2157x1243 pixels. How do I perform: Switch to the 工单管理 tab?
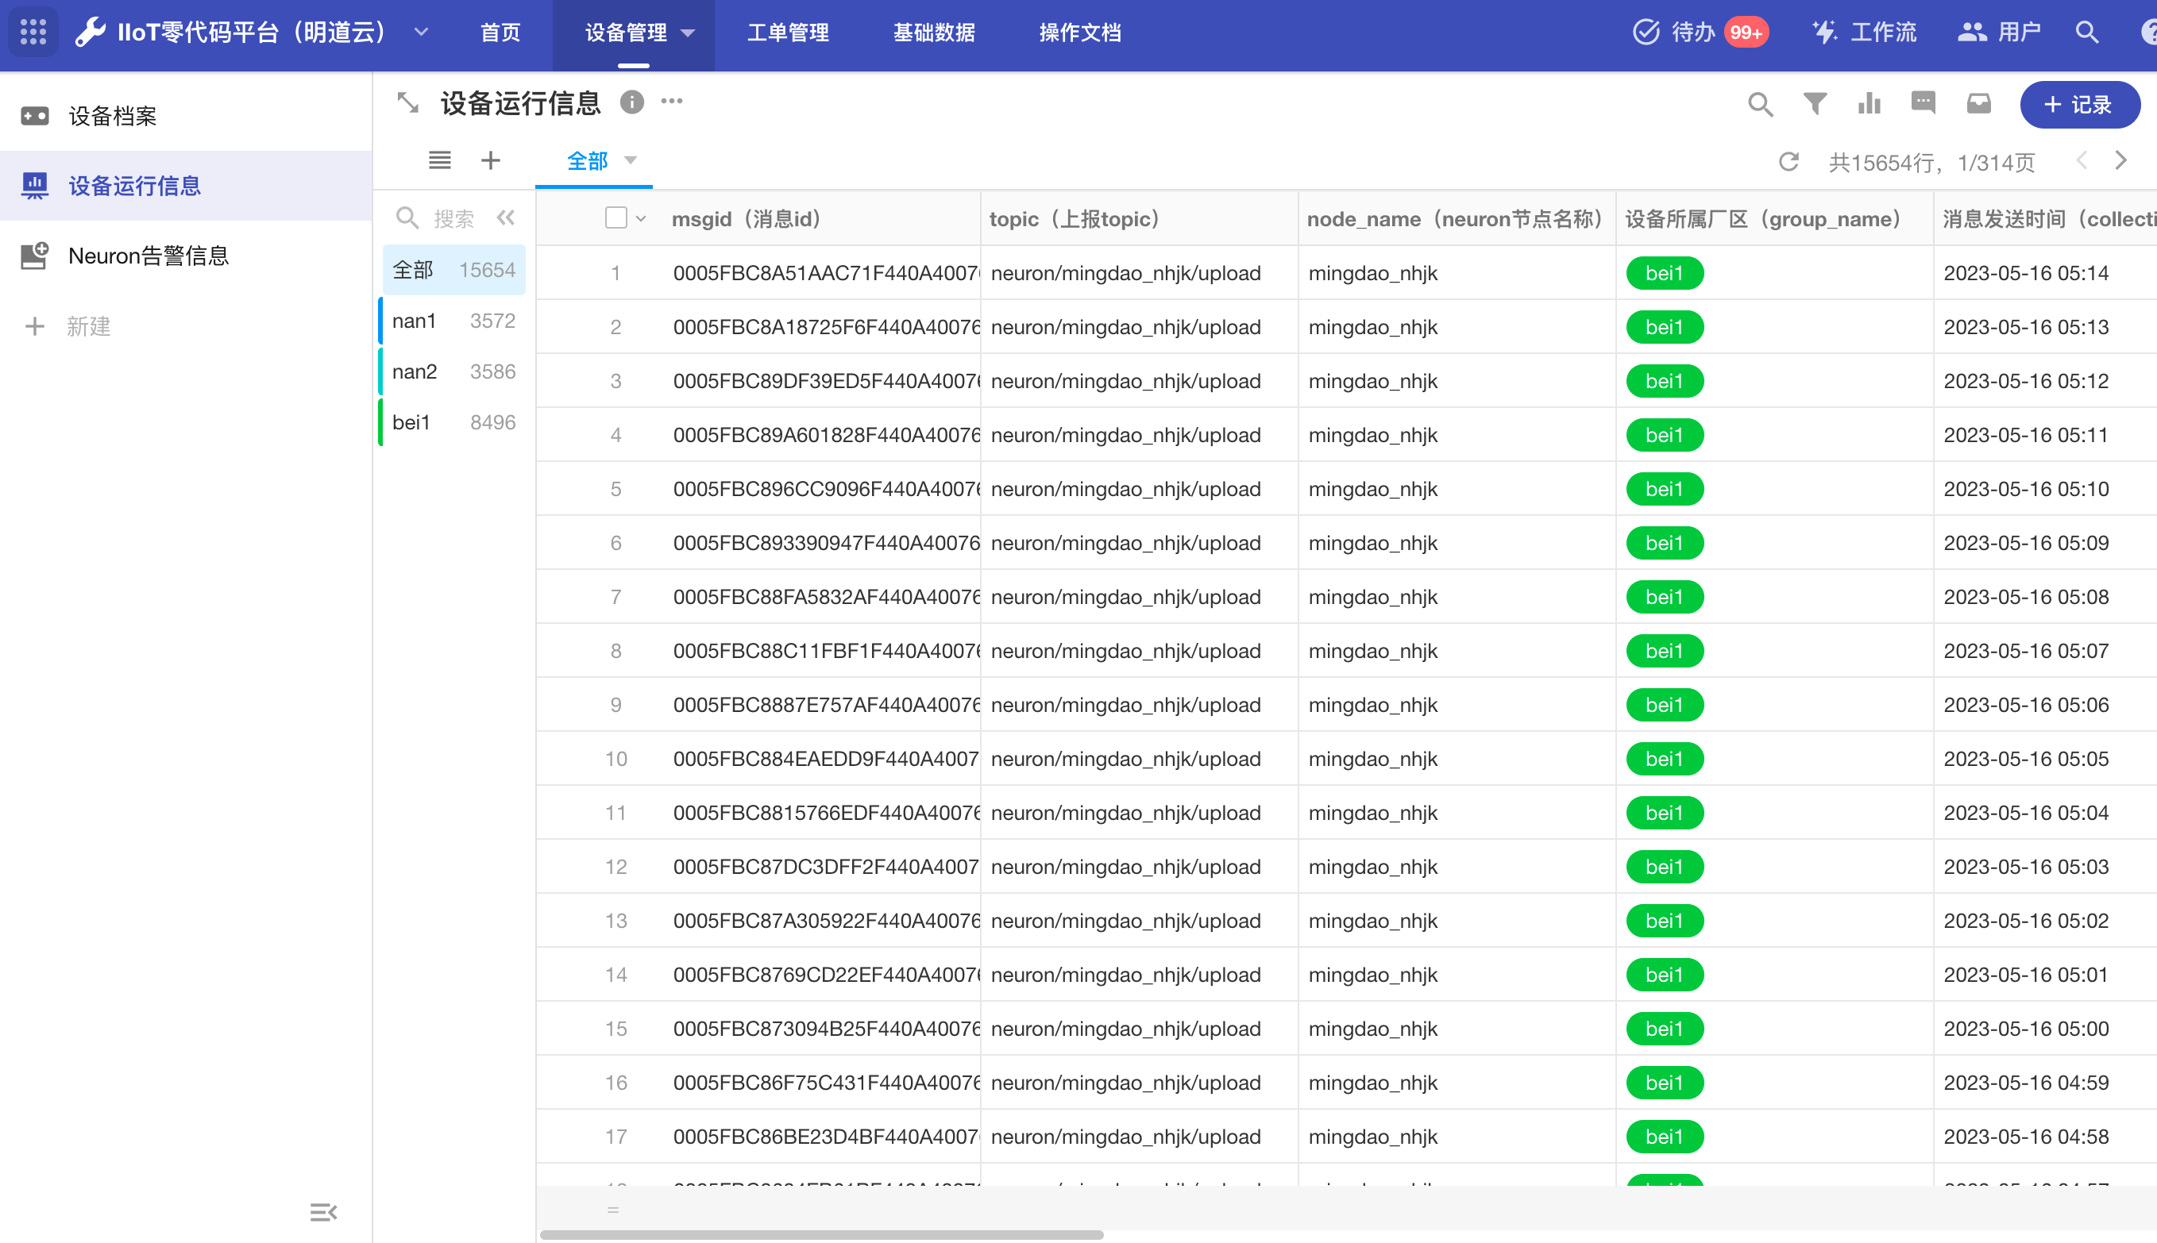pos(787,33)
